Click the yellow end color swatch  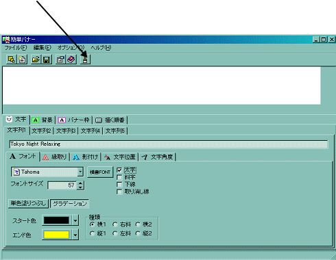(x=56, y=235)
